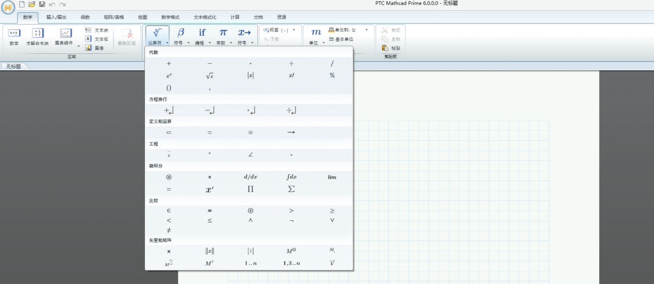Open the 资源 ribbon tab

point(282,17)
